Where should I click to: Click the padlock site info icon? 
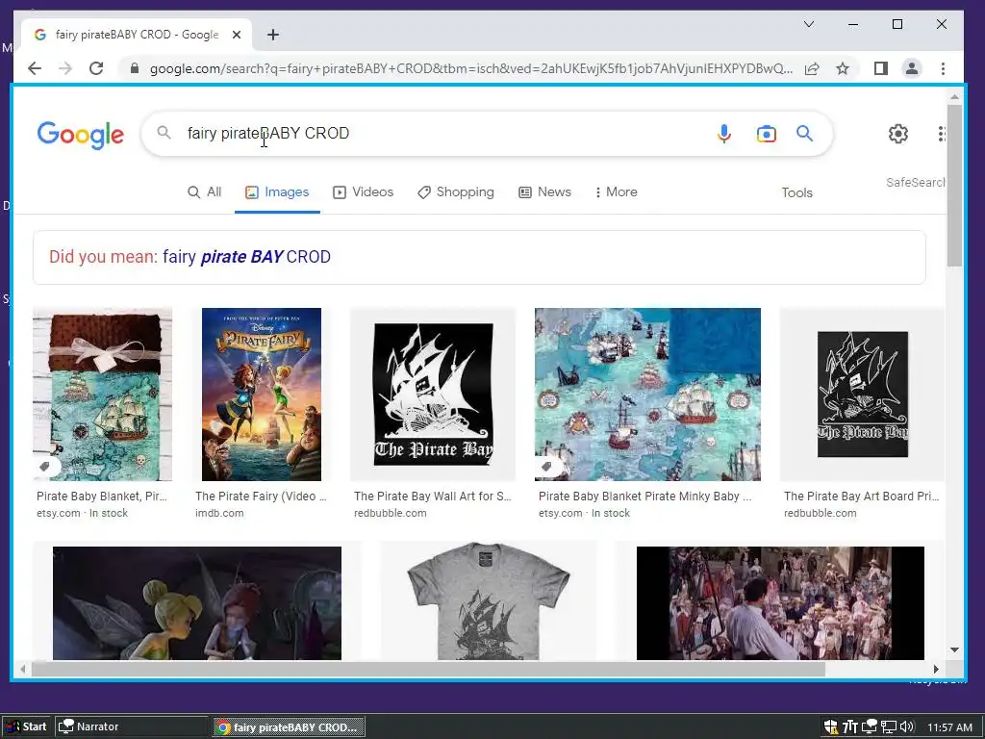(134, 68)
